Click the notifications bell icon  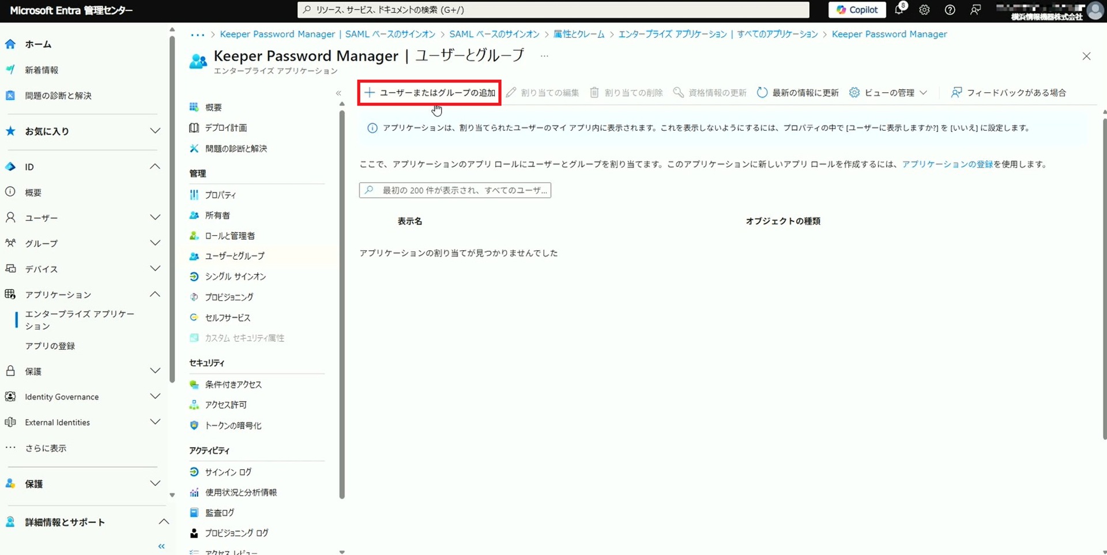pyautogui.click(x=899, y=10)
